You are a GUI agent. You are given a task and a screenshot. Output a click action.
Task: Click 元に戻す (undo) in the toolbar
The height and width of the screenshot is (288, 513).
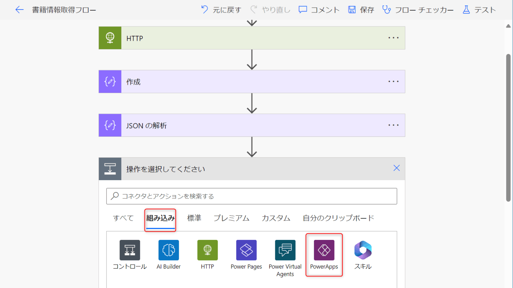click(x=221, y=10)
